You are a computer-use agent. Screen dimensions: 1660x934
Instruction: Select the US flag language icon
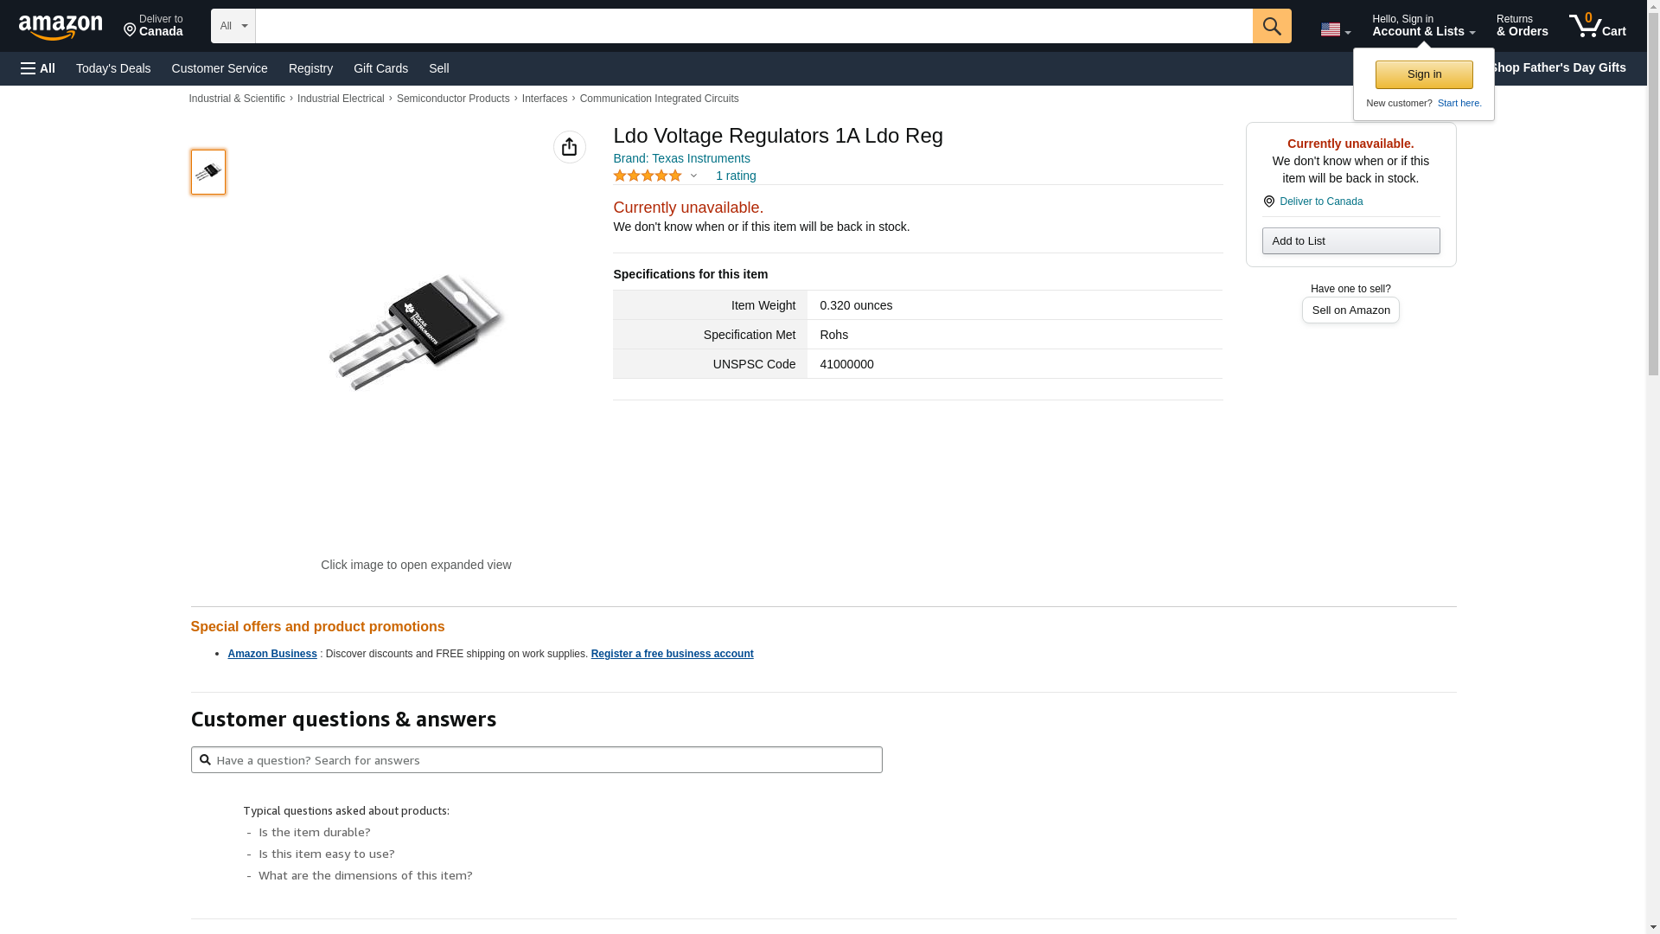coord(1331,29)
